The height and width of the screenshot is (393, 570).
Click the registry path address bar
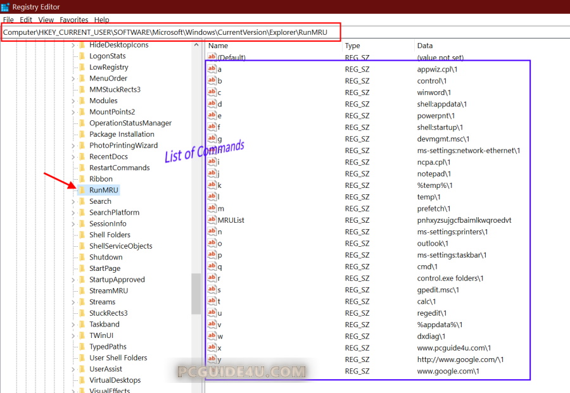pyautogui.click(x=171, y=32)
